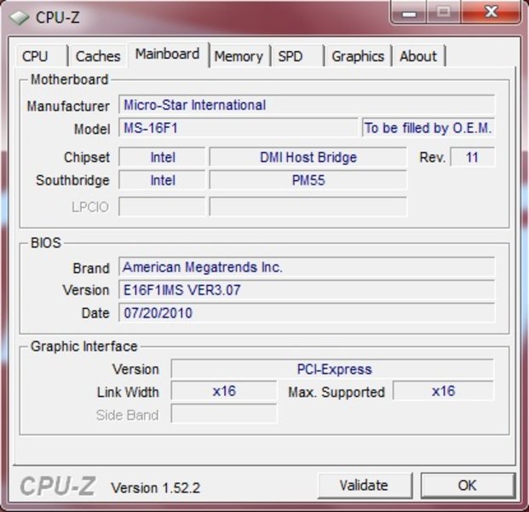Switch to the CPU tab
This screenshot has width=529, height=512.
pyautogui.click(x=42, y=56)
